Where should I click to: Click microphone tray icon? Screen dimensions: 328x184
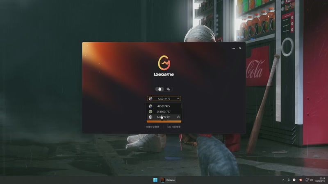coord(289,180)
